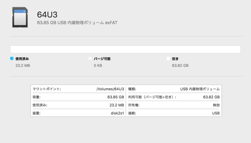
Task: Click the 装置: row label
Action: point(36,113)
